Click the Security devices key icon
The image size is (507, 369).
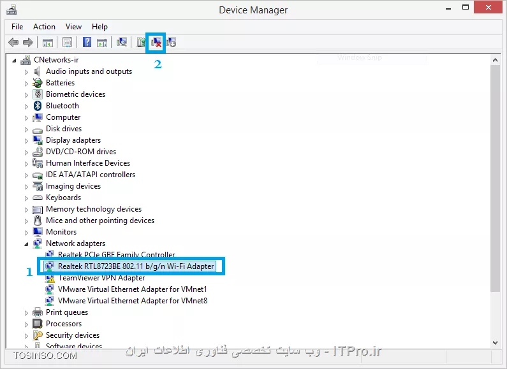[38, 335]
